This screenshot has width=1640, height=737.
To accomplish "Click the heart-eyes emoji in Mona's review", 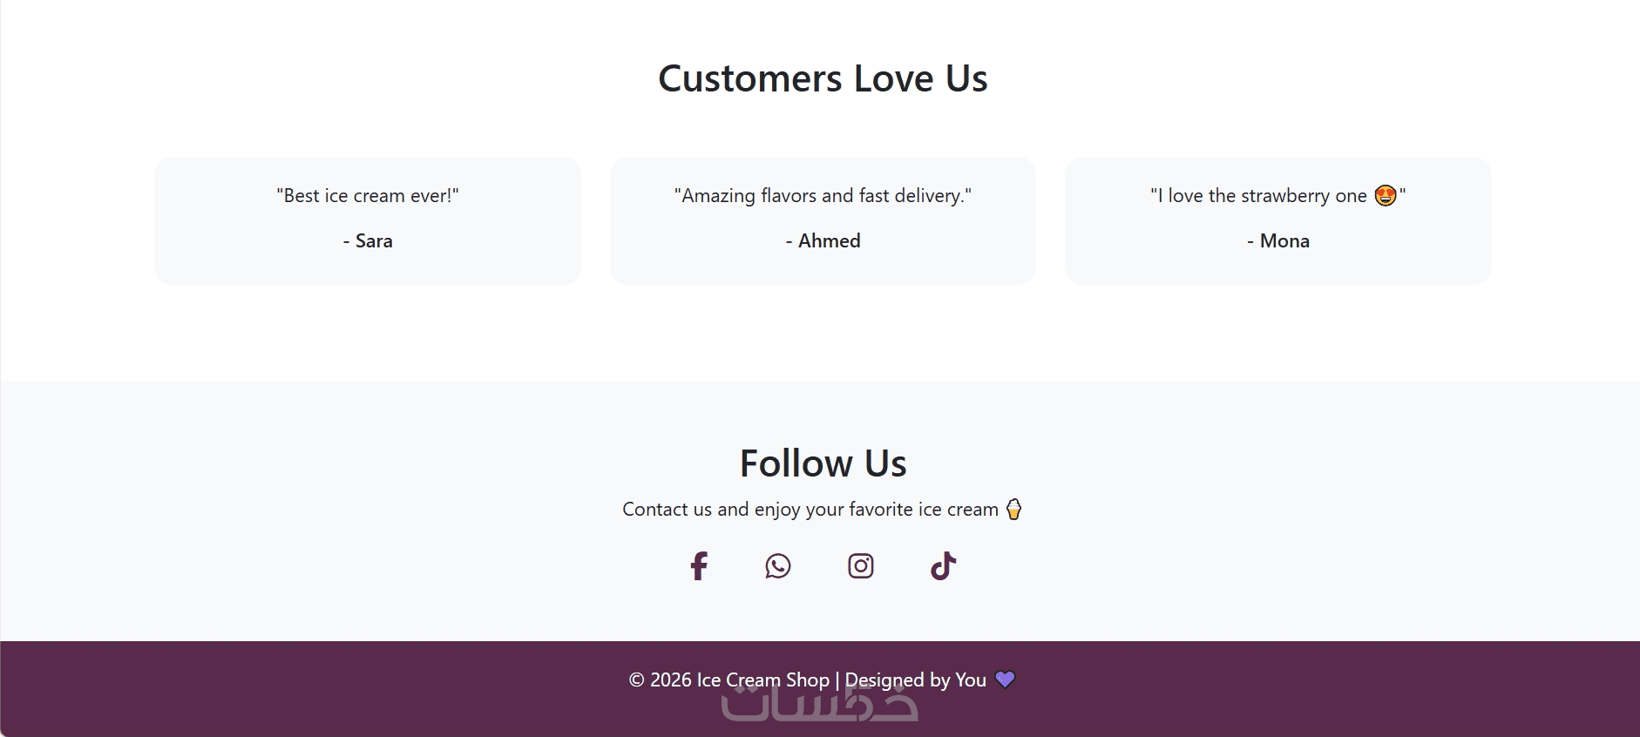I will coord(1385,195).
